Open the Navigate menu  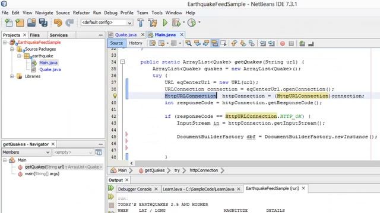click(44, 13)
